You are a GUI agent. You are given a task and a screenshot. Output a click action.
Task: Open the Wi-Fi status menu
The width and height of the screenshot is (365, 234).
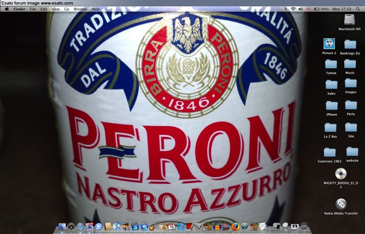[293, 9]
